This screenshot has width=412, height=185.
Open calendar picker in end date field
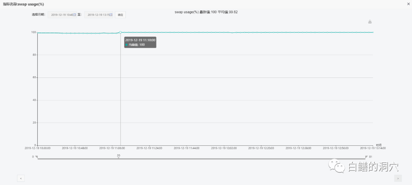click(x=111, y=15)
